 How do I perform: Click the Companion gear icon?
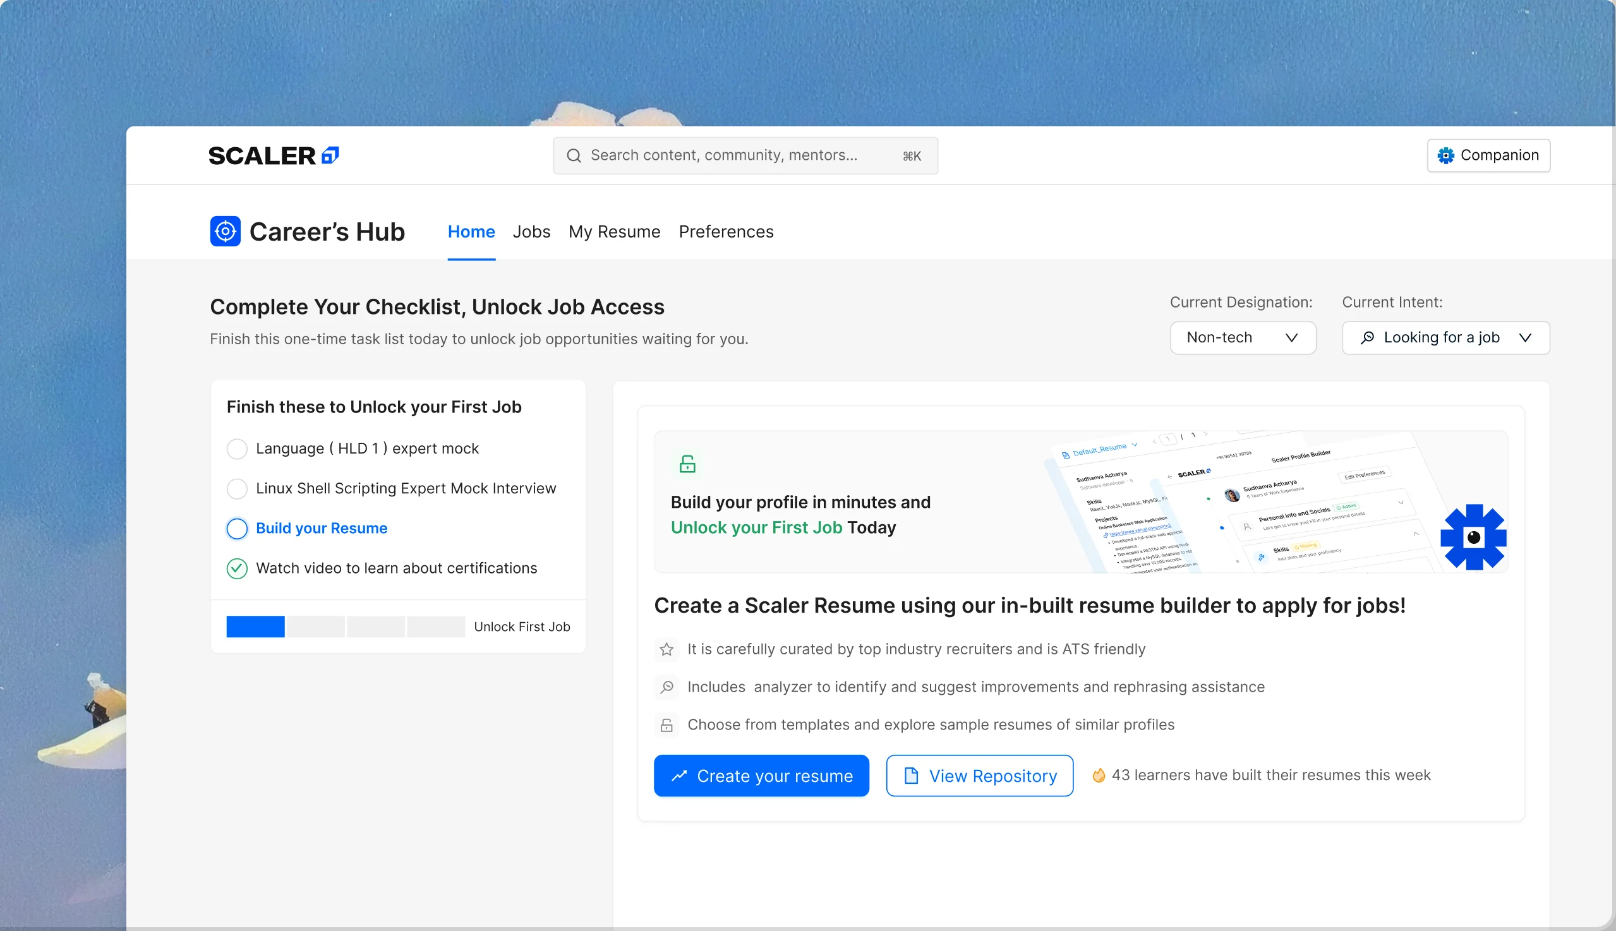pos(1446,155)
